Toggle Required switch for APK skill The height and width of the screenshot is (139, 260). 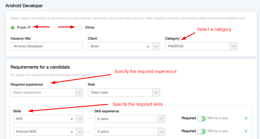[x=202, y=119]
